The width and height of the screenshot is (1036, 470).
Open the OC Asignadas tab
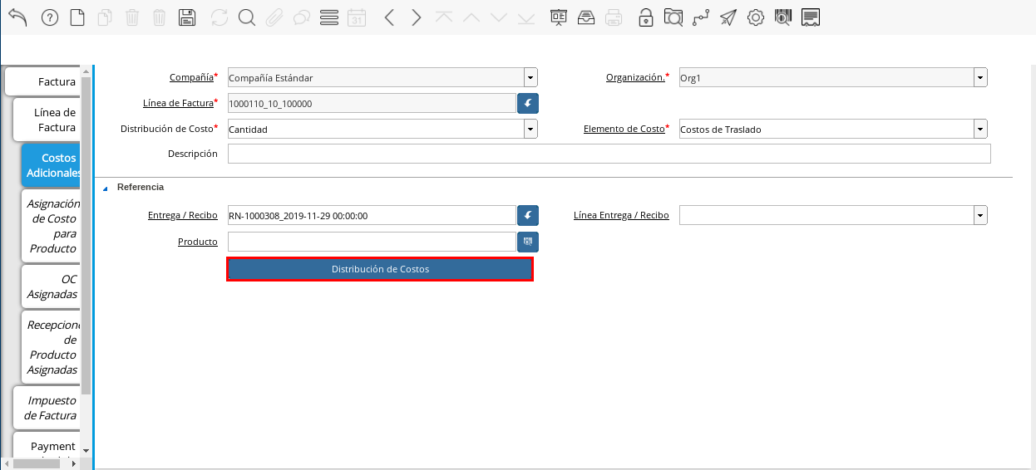tap(52, 286)
